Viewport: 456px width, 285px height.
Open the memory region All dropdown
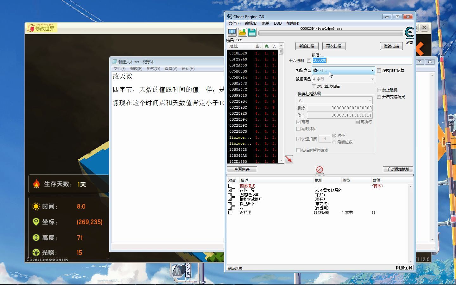point(335,100)
